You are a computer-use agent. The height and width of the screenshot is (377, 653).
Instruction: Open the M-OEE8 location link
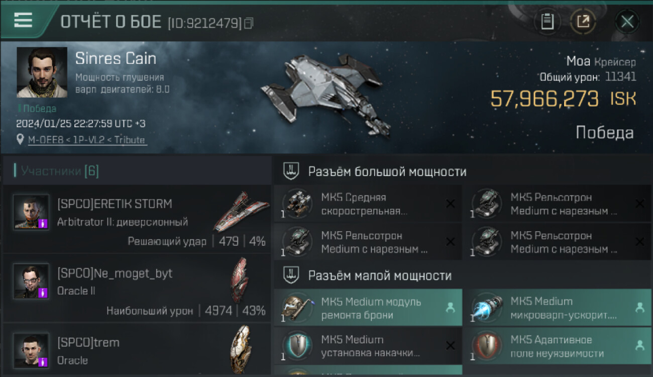pyautogui.click(x=87, y=140)
